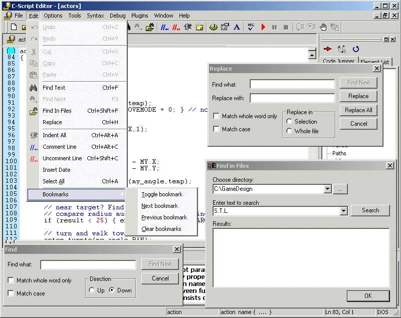
Task: Tick Match whole word only in Find dialog
Action: [11, 280]
